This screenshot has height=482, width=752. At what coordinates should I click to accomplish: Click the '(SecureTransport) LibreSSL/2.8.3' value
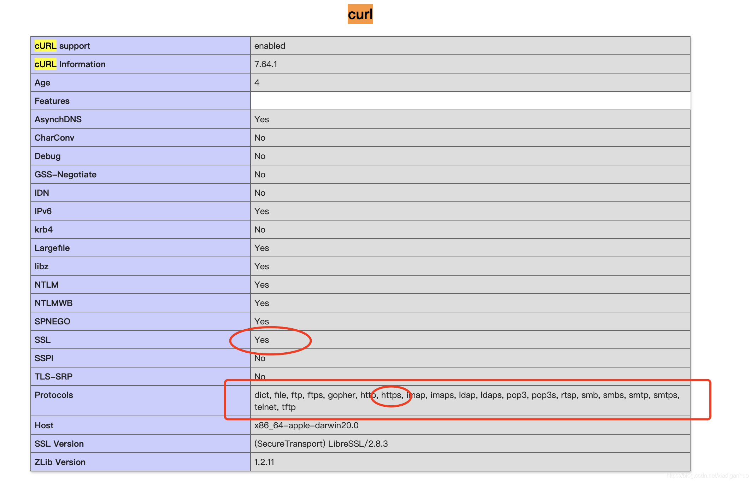pos(321,444)
